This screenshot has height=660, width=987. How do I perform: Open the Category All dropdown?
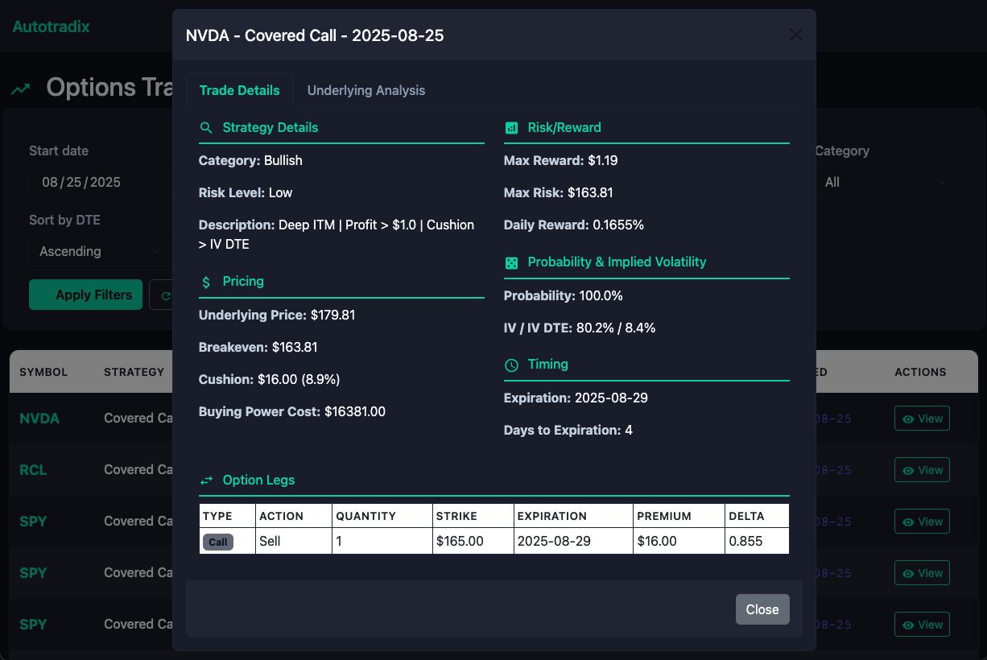886,183
